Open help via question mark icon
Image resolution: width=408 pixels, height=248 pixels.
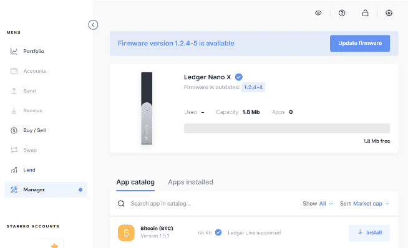(x=342, y=13)
